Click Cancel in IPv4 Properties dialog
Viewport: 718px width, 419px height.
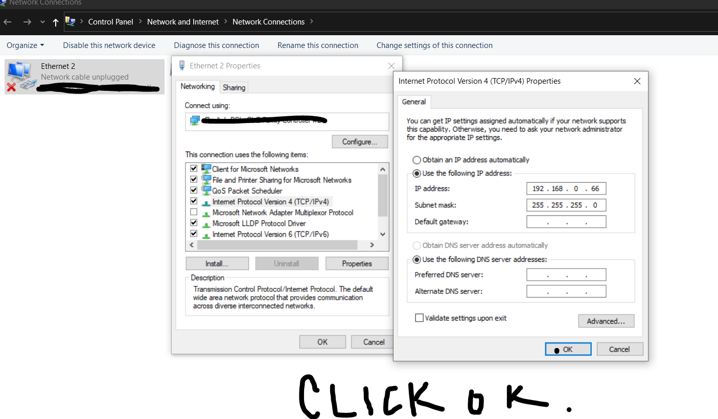coord(619,349)
